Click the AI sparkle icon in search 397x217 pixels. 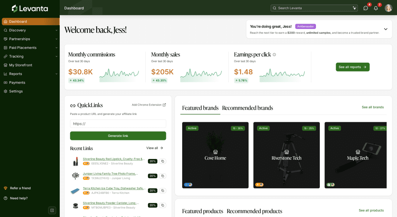coord(354,8)
